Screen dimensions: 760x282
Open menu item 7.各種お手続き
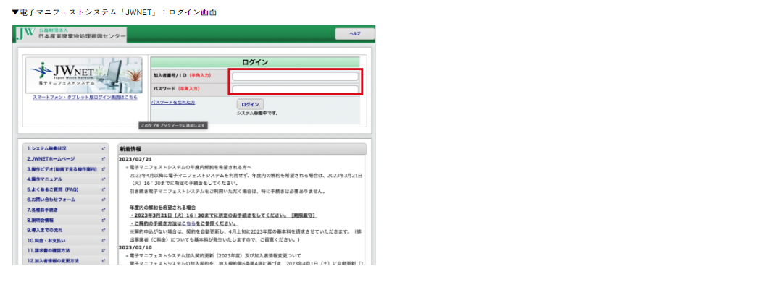[x=43, y=210]
